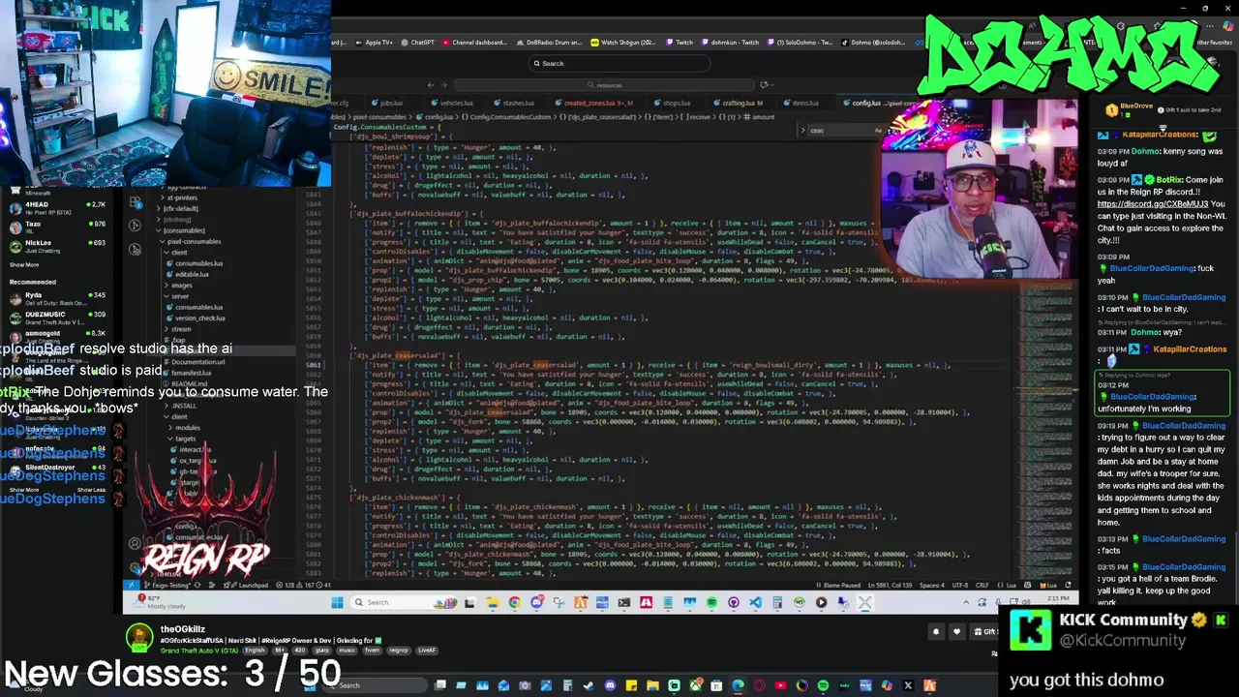
Task: Open Discord icon in bottom taskbar
Action: point(611,685)
